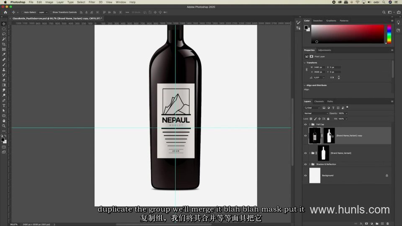Select the Pen tool

point(4,100)
